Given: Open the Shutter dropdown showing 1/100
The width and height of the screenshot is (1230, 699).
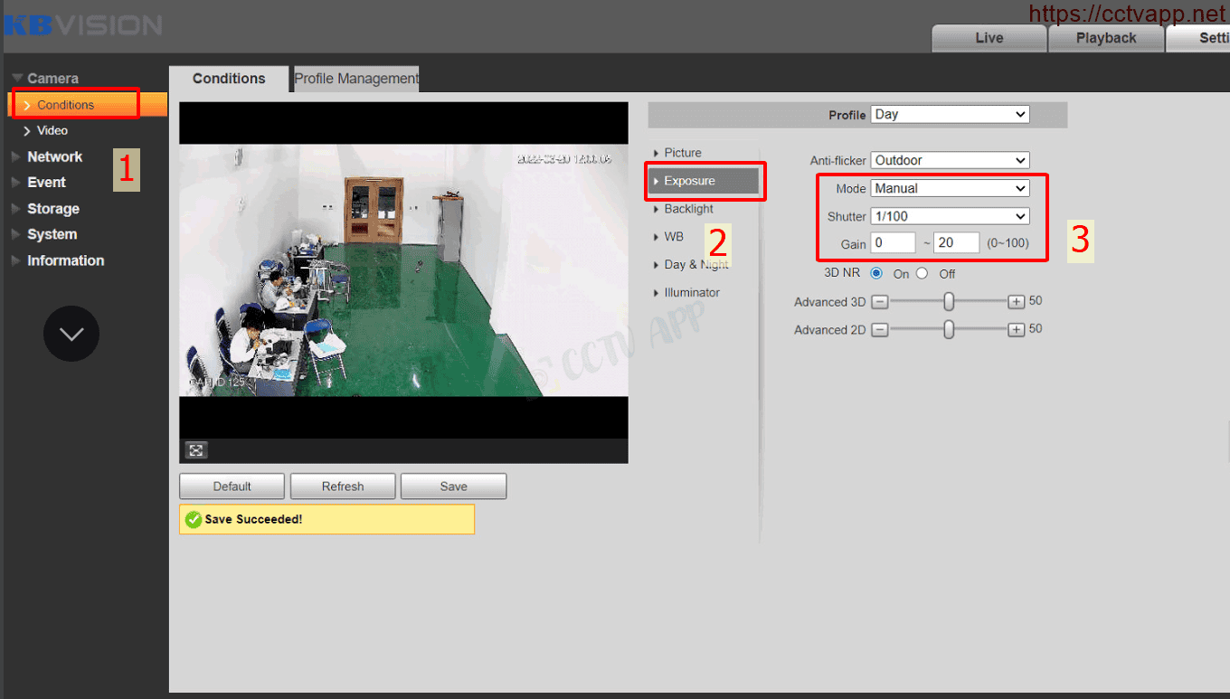Looking at the screenshot, I should tap(950, 216).
